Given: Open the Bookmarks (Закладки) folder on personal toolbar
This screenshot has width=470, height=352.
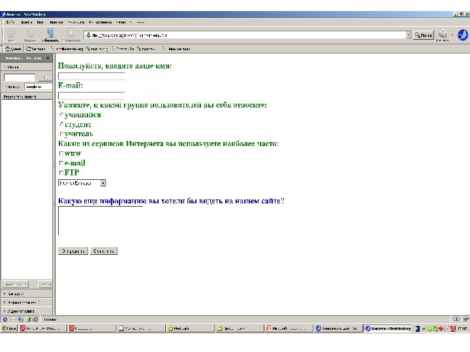Looking at the screenshot, I should [x=36, y=48].
